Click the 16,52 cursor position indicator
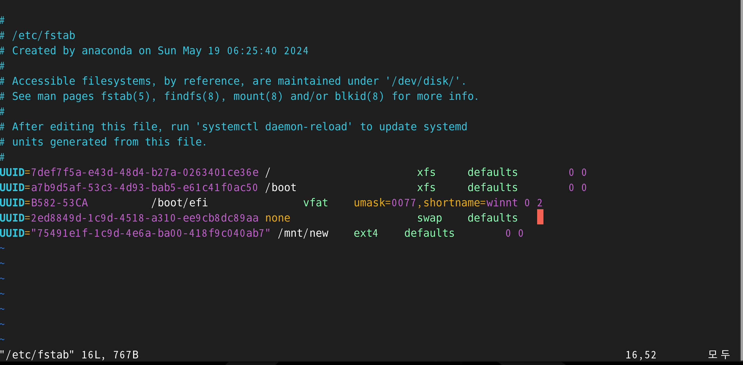 [x=641, y=355]
